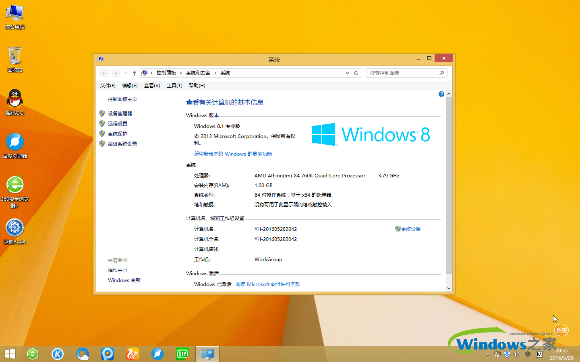Open the 查看 menu
The image size is (580, 362).
[152, 85]
